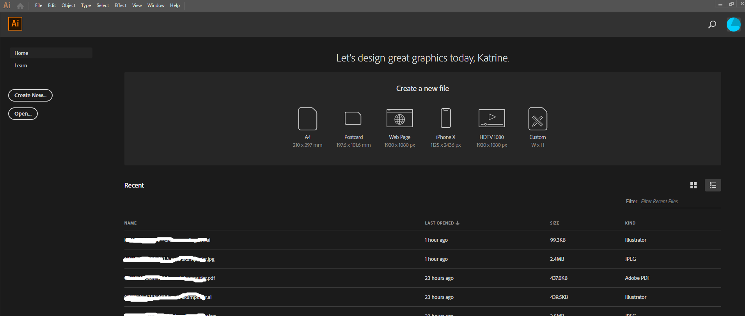The height and width of the screenshot is (316, 745).
Task: Sort recent files by KIND header
Action: point(630,223)
